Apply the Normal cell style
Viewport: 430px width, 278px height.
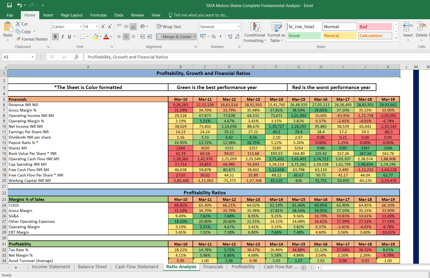pos(340,27)
